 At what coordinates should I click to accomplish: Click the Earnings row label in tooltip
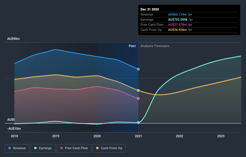point(147,19)
